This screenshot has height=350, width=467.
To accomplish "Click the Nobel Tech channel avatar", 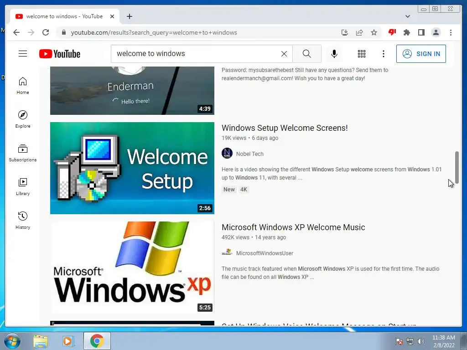I will 227,153.
